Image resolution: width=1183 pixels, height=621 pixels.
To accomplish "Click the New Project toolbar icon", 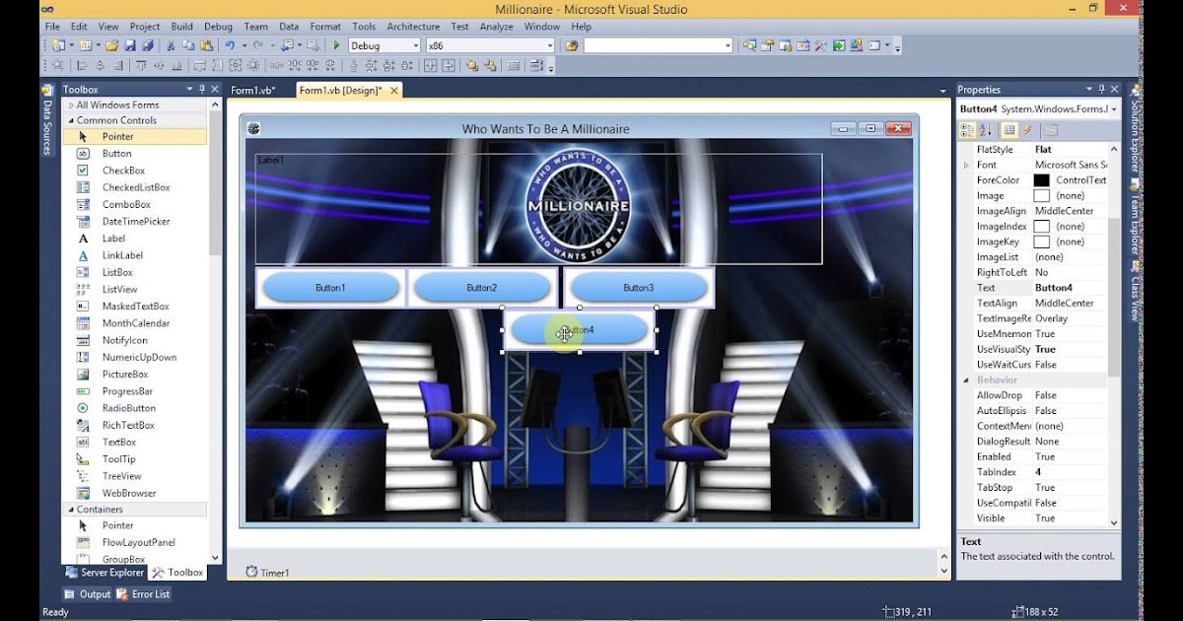I will pyautogui.click(x=58, y=45).
